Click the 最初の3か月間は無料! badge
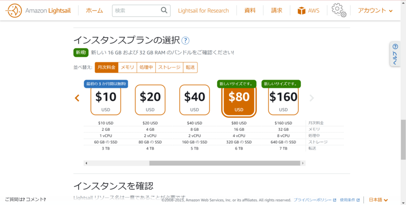Image resolution: width=406 pixels, height=205 pixels. tap(106, 84)
